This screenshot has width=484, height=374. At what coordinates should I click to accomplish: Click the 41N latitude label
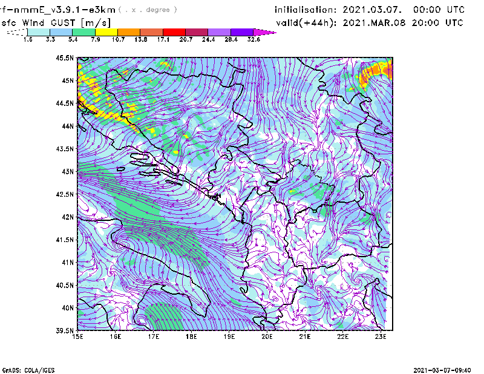(x=68, y=263)
